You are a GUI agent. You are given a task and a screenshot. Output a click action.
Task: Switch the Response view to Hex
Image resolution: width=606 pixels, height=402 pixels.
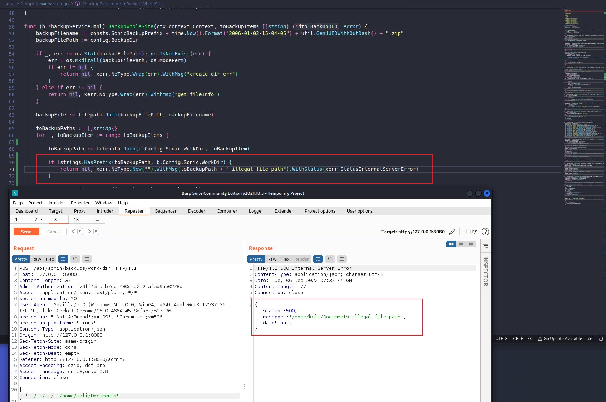(285, 259)
